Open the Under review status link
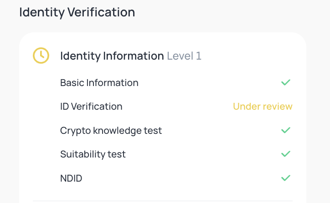Screen dimensions: 330x203 (x=263, y=107)
